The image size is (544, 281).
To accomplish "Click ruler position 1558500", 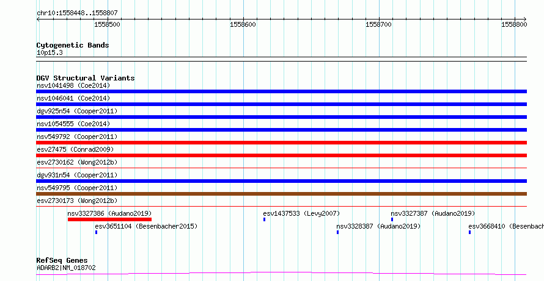I will tap(107, 24).
